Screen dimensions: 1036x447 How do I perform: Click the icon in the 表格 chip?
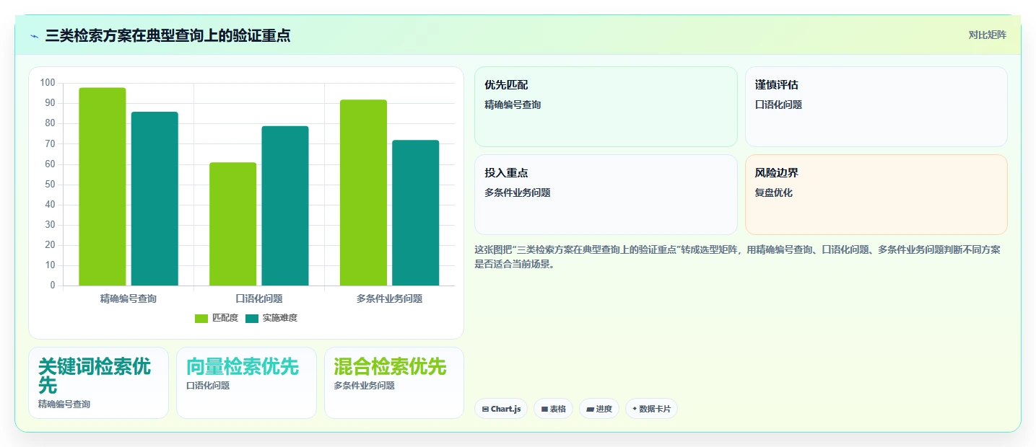coord(544,410)
